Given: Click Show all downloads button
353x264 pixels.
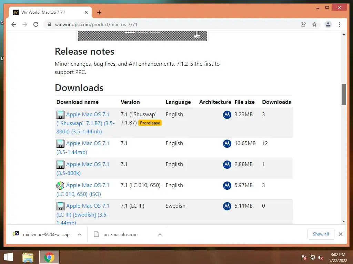Looking at the screenshot, I should tap(321, 234).
